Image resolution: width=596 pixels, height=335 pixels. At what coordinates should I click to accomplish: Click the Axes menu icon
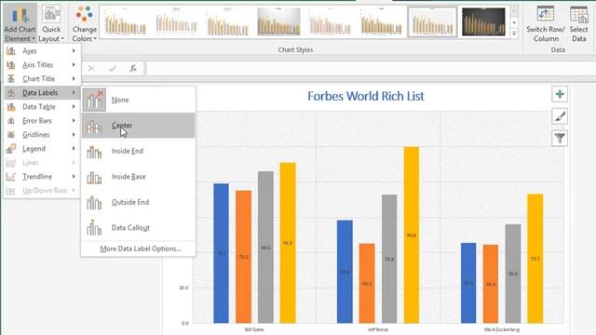tap(11, 51)
